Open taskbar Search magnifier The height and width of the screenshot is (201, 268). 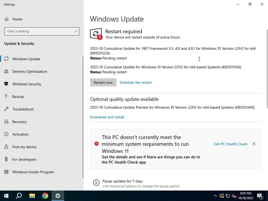click(19, 196)
